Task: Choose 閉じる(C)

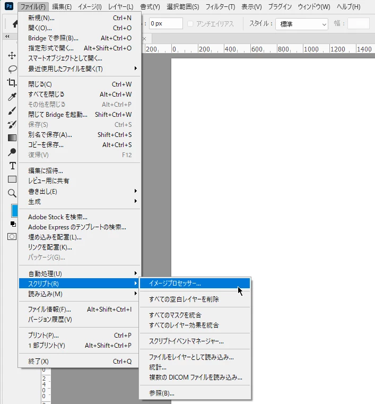Action: (80, 84)
